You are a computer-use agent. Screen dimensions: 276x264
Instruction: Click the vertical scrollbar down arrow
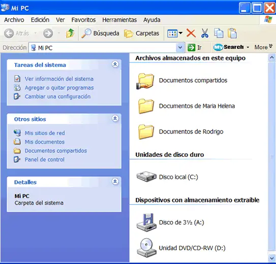click(272, 258)
